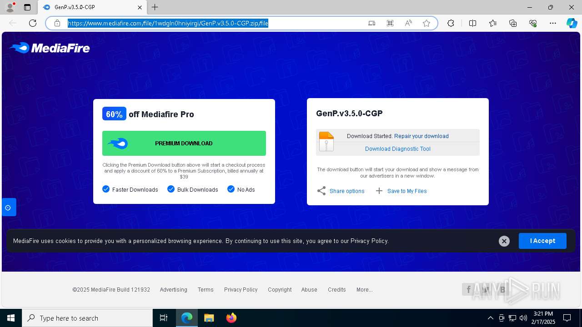
Task: Open the Favorites list icon
Action: tap(493, 23)
